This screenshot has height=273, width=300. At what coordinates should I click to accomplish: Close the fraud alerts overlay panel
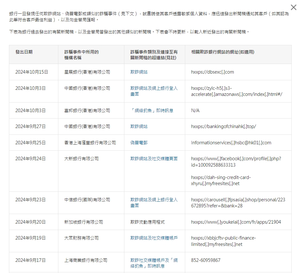[x=293, y=7]
